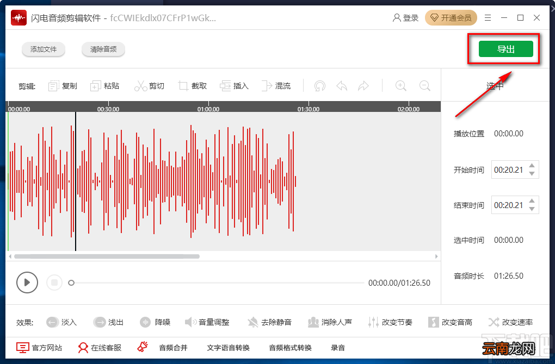Open Change Speed (改变速率) effect
The width and height of the screenshot is (555, 364).
pos(510,322)
